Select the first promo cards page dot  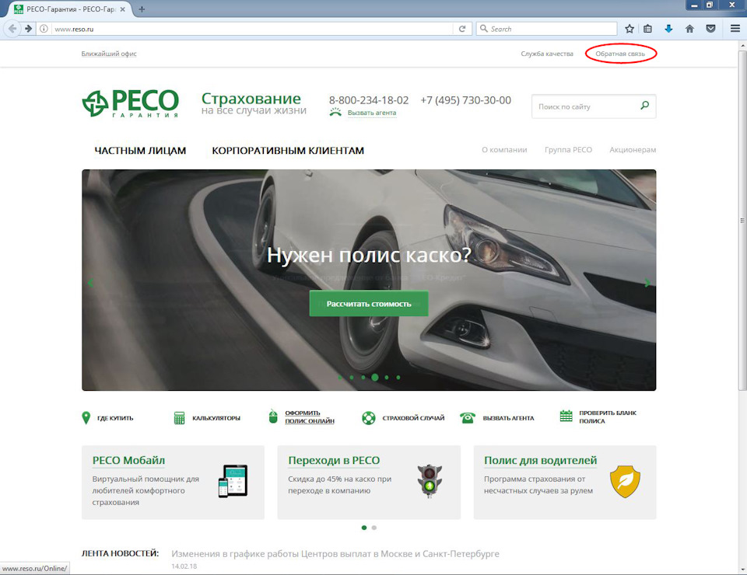[364, 528]
